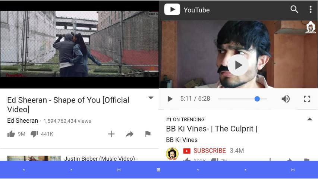
Task: Open the center hamburger menu on blue bar
Action: click(158, 170)
